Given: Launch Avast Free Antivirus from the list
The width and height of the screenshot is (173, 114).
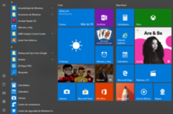Looking at the screenshot, I should [32, 40].
